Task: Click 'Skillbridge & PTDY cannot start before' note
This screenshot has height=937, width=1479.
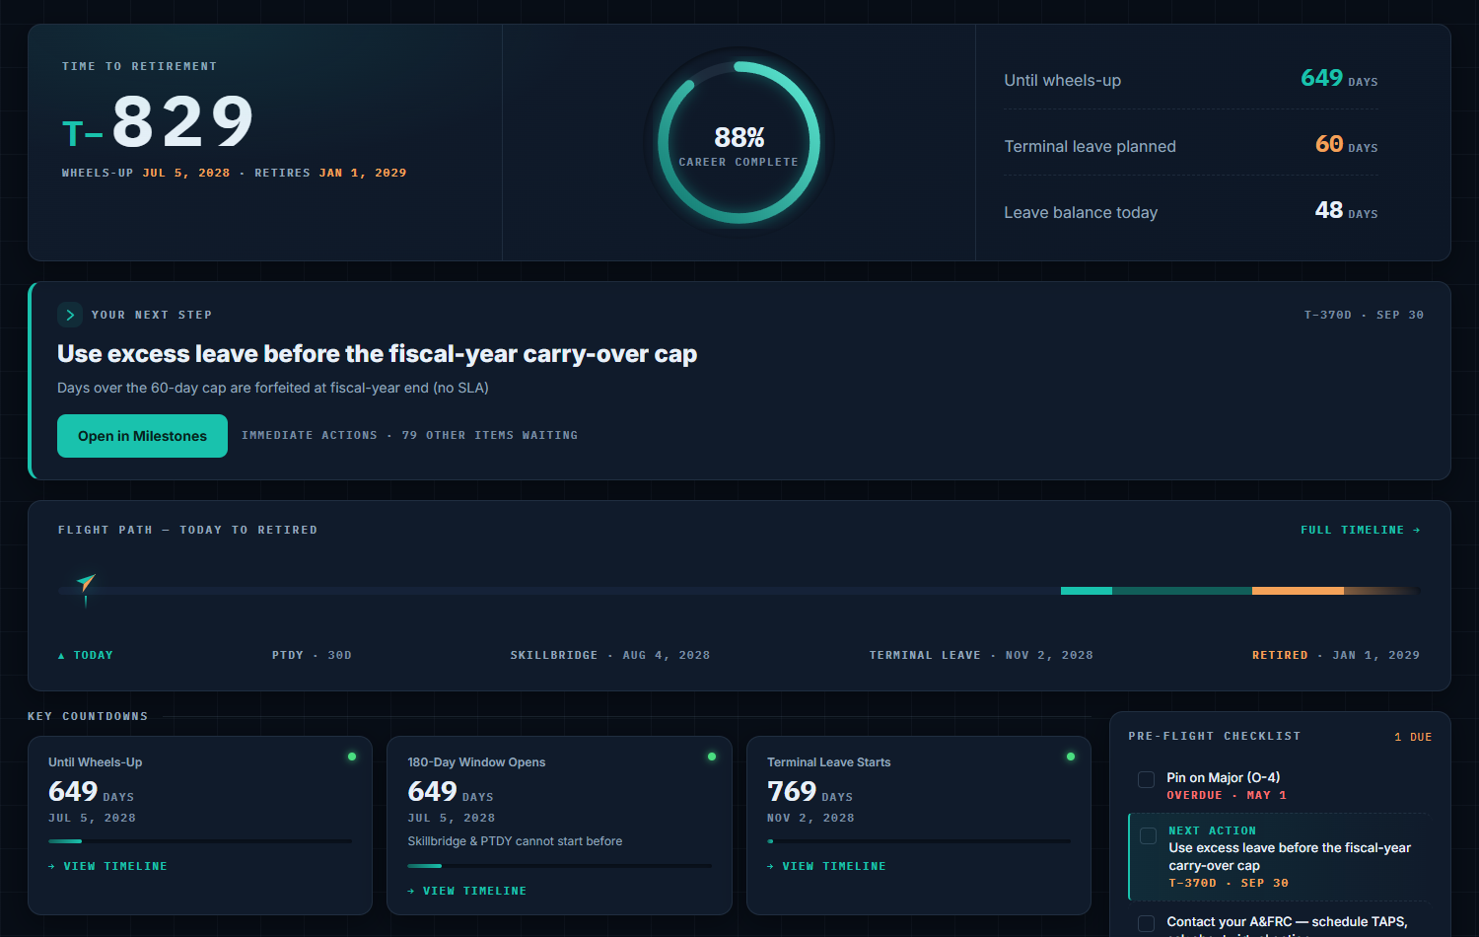Action: pyautogui.click(x=515, y=841)
